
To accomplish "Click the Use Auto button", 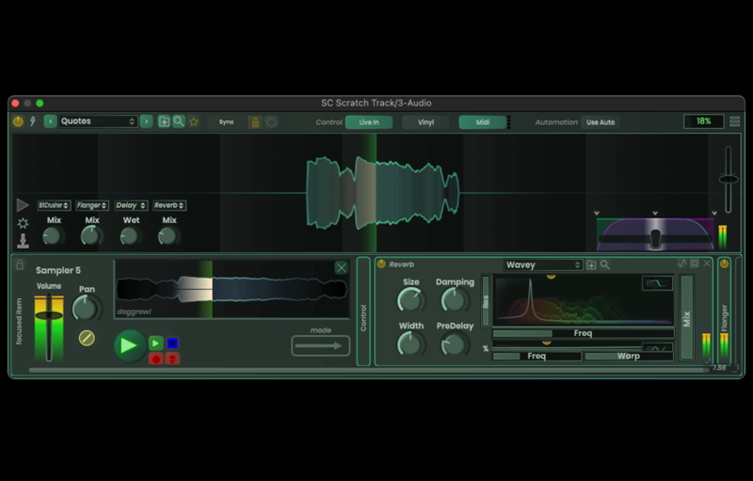I will pos(601,122).
